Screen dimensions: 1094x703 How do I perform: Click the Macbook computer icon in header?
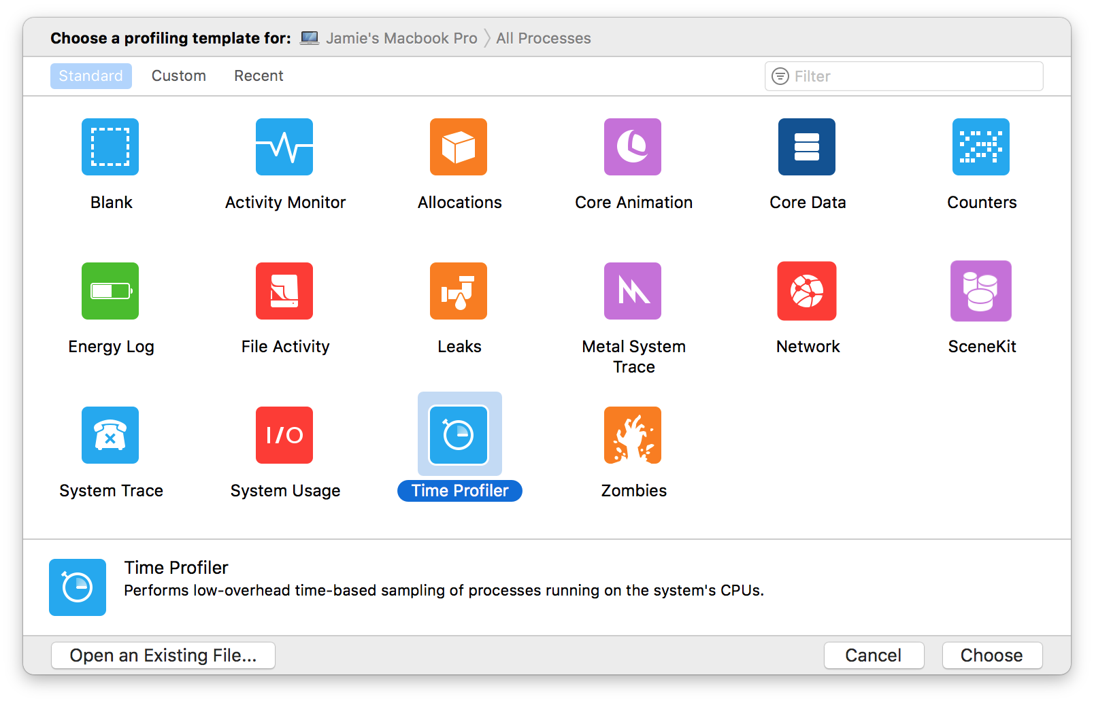(x=310, y=38)
